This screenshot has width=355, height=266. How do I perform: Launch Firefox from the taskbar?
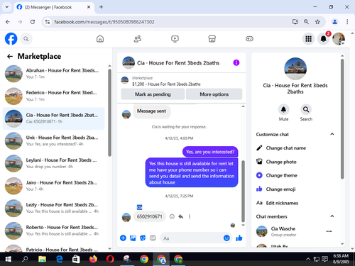click(x=93, y=260)
